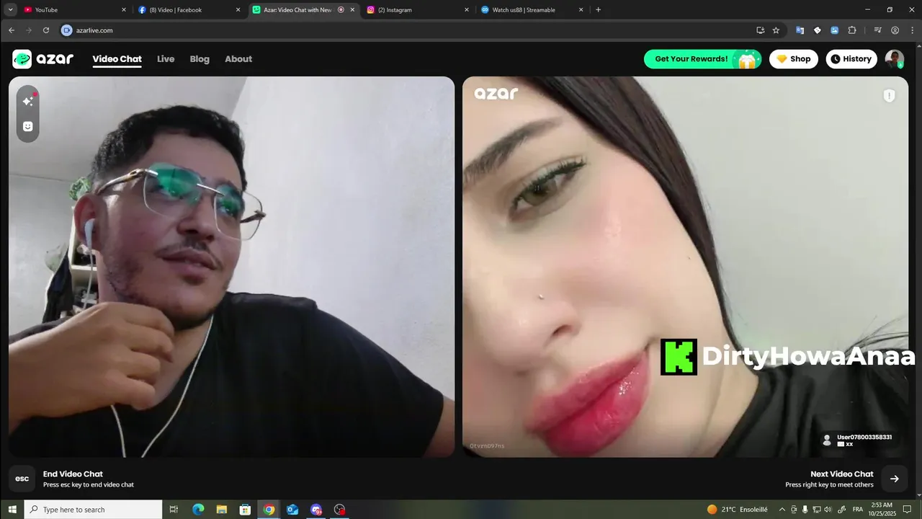Open the volume control in tray
The image size is (922, 519).
tap(828, 509)
